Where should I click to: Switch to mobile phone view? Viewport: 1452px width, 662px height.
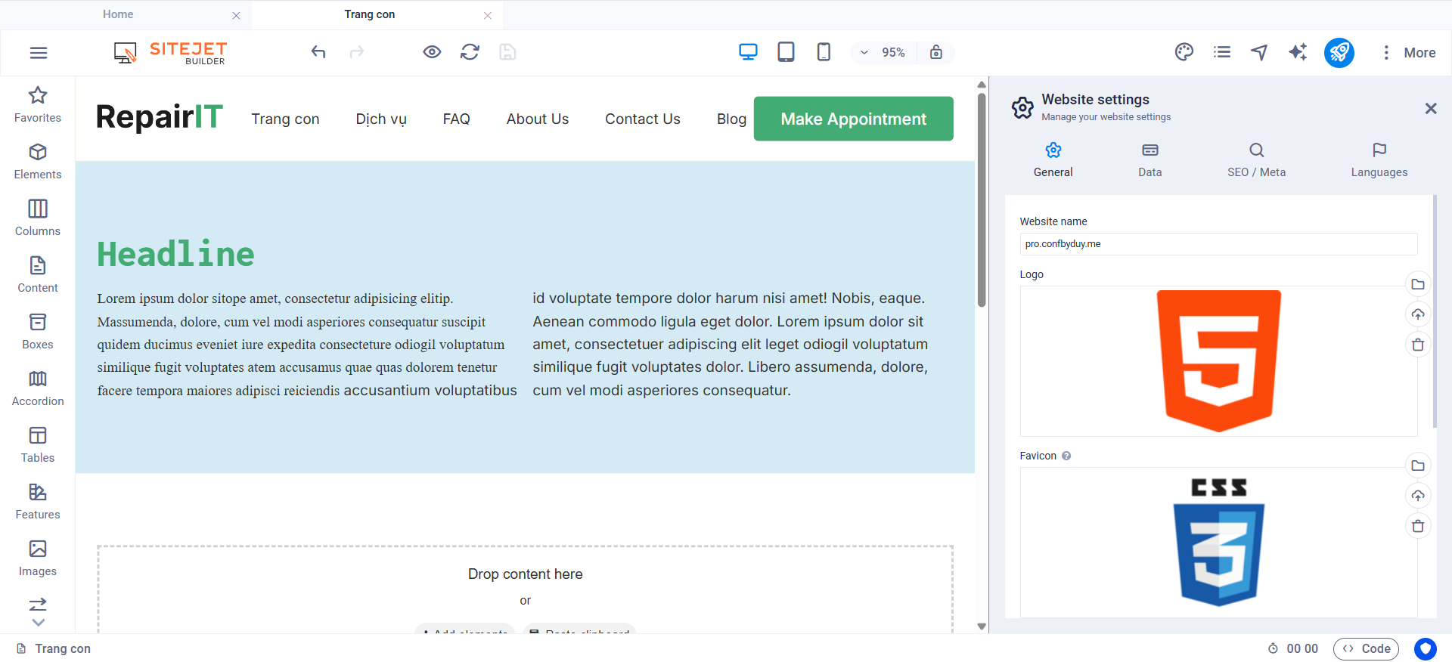(824, 52)
